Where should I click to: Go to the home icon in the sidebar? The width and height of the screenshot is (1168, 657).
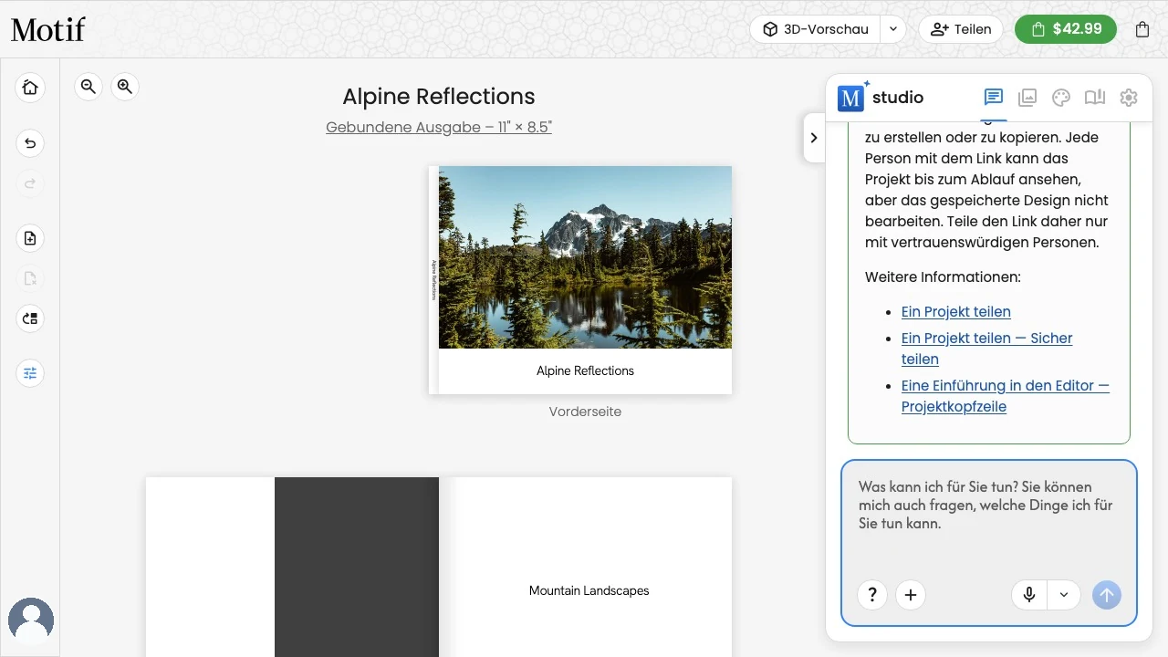(x=30, y=88)
